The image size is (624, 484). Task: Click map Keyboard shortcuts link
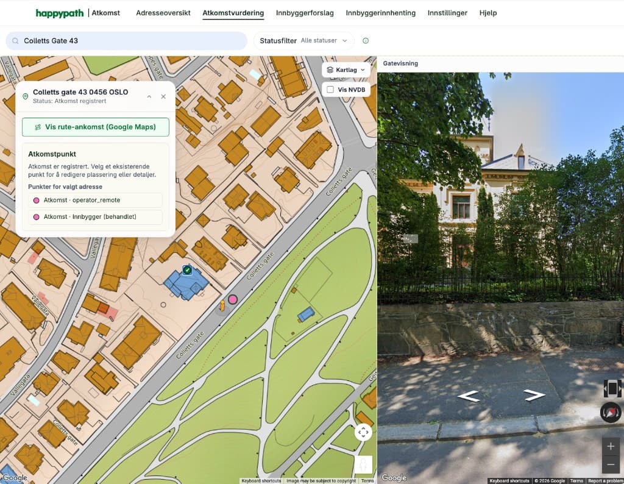261,481
